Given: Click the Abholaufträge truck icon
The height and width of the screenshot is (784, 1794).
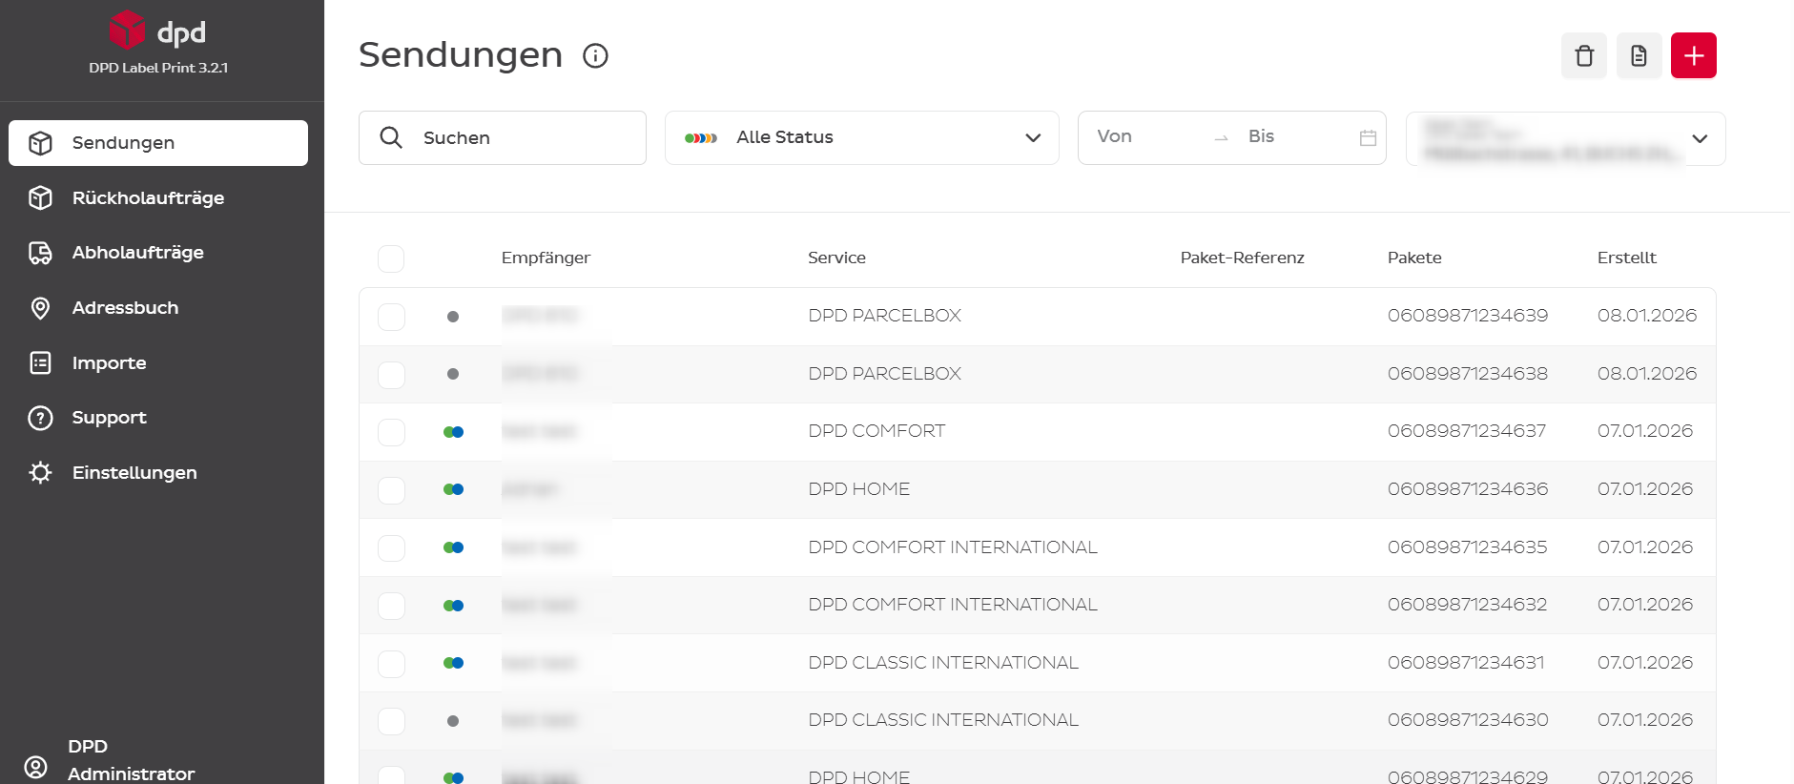Looking at the screenshot, I should click(x=40, y=253).
